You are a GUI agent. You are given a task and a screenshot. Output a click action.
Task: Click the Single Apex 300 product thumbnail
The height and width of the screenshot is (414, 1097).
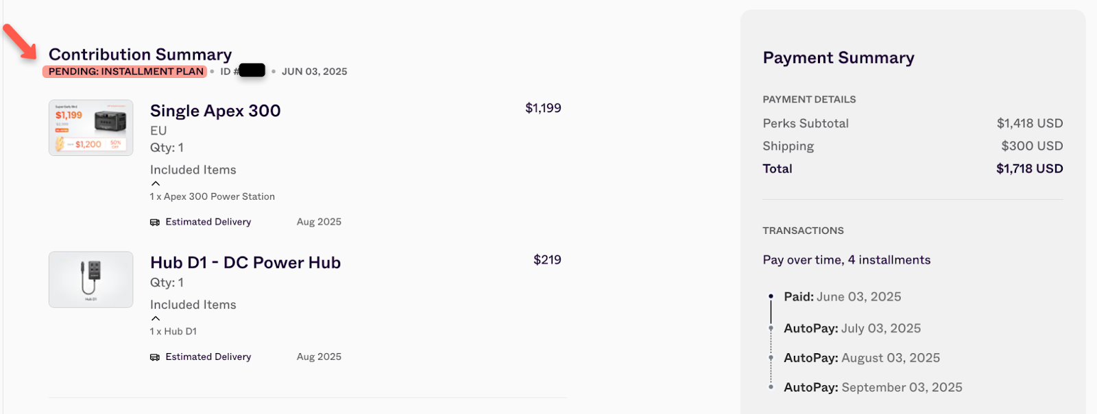tap(91, 128)
